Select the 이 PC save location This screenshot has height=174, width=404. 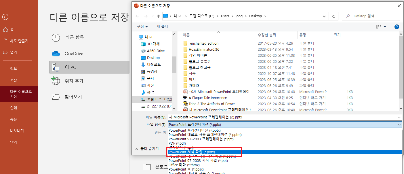[89, 67]
